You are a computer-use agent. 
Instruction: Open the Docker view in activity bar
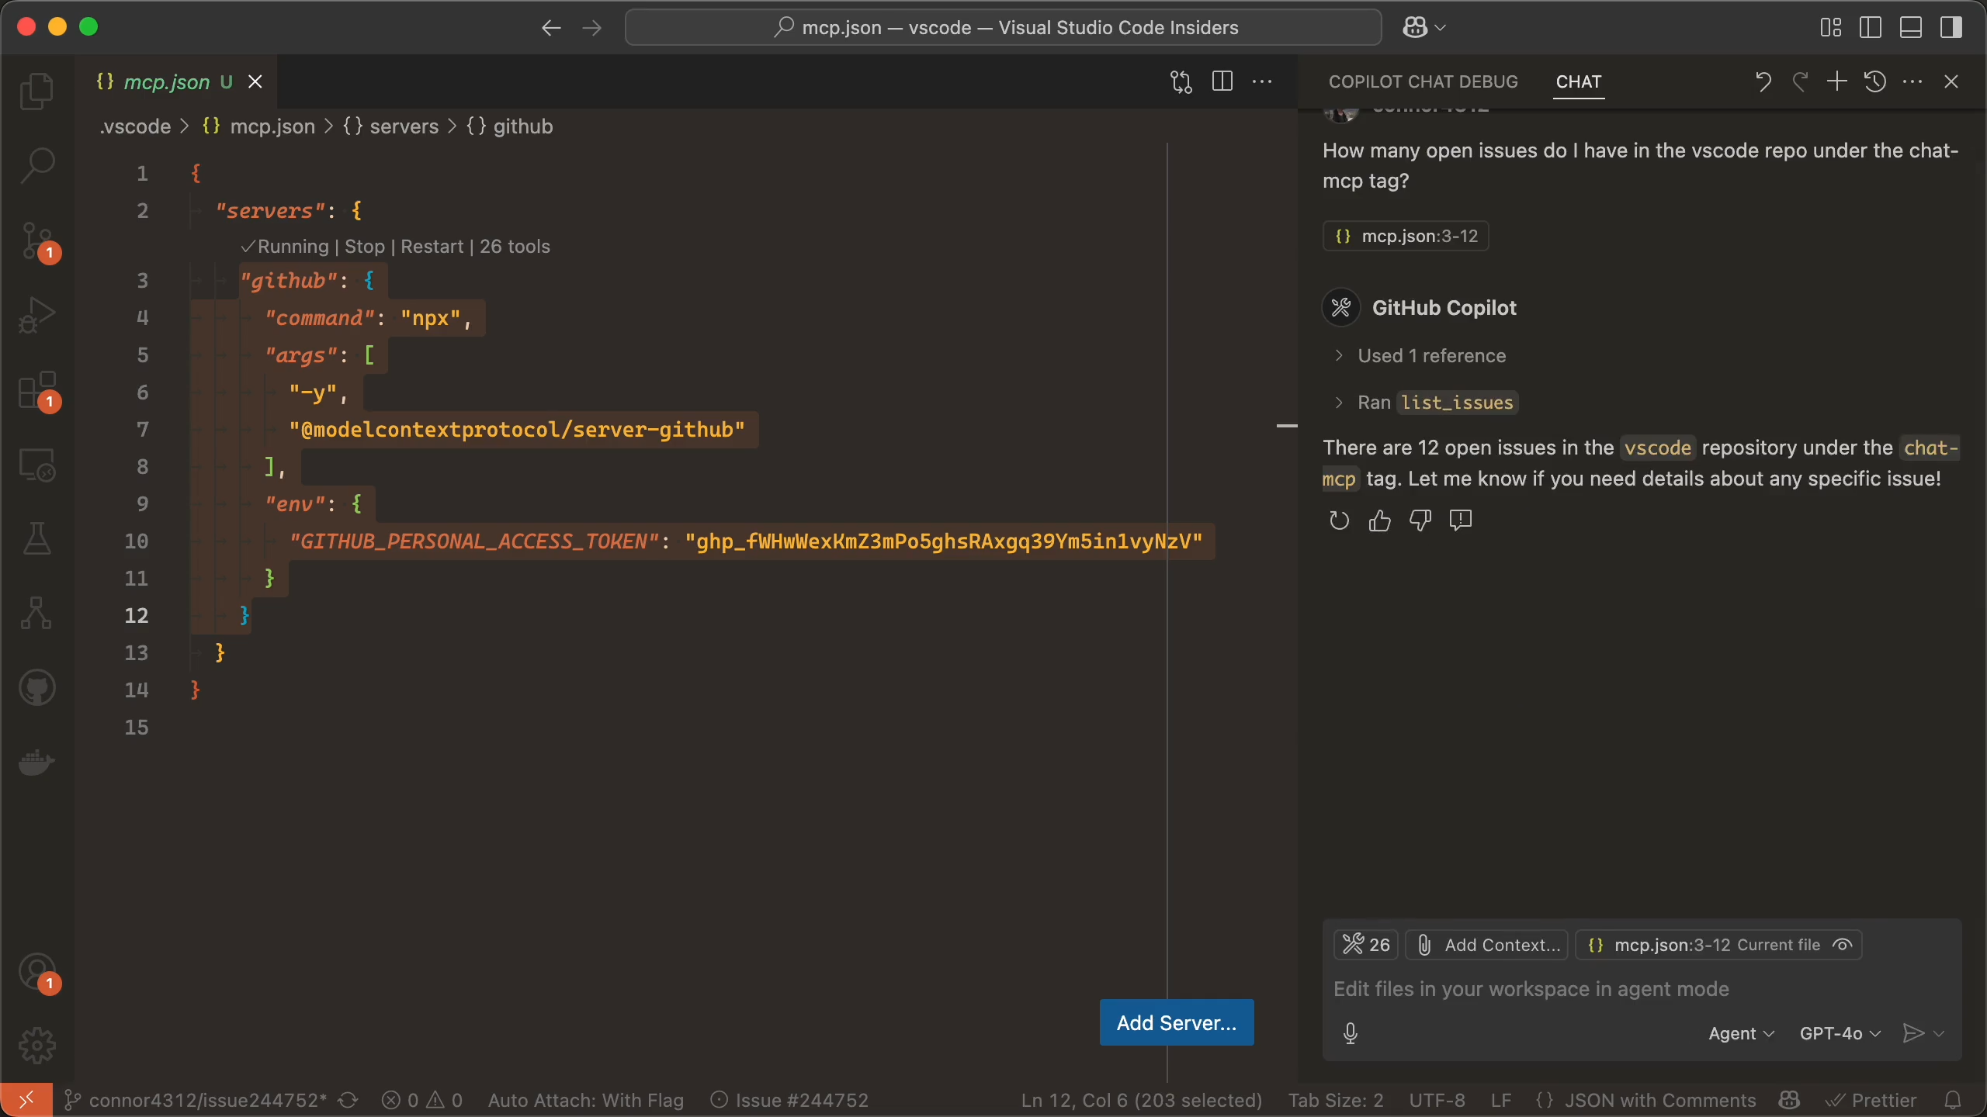pos(36,763)
